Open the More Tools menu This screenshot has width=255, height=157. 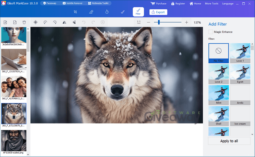pos(211,4)
